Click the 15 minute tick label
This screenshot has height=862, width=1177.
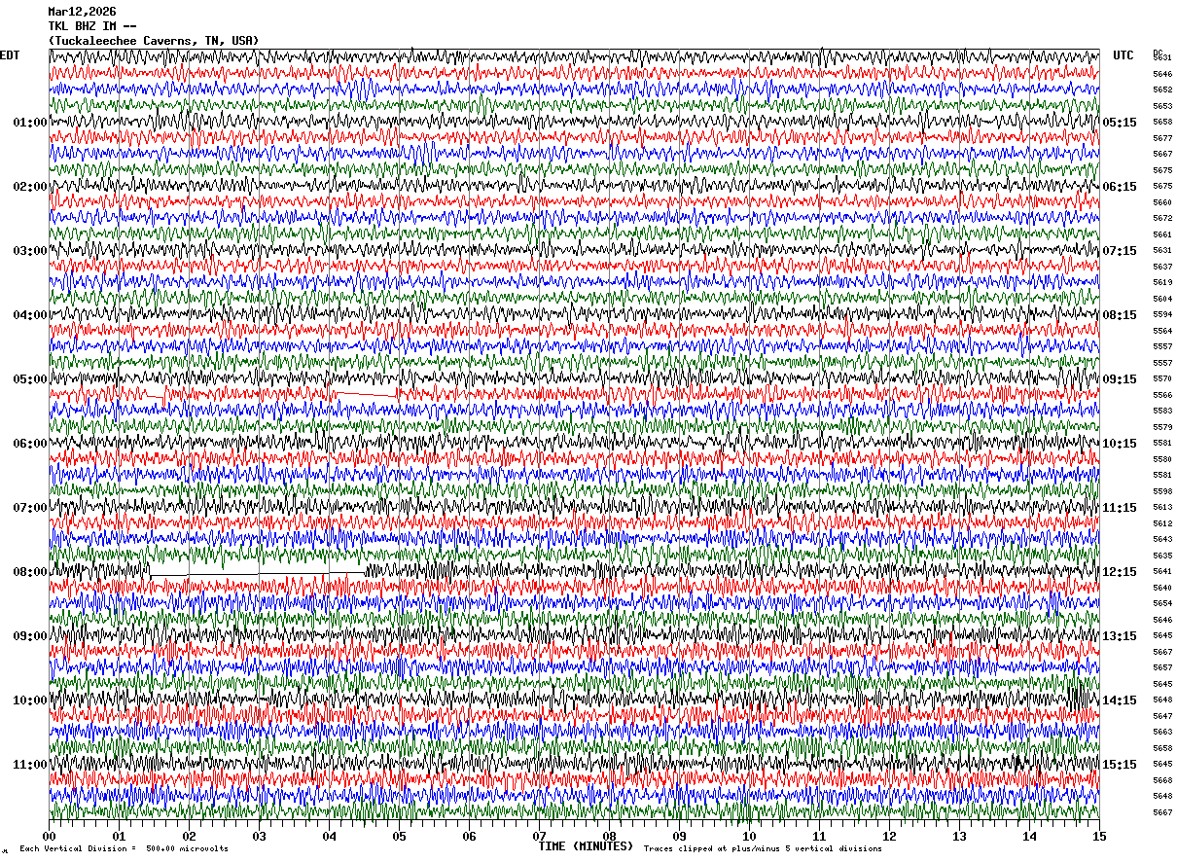1099,836
